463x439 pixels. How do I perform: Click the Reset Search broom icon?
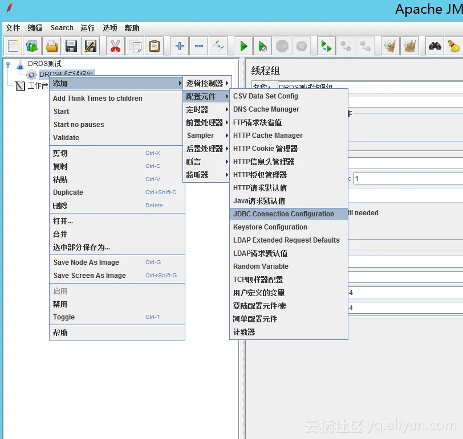pos(454,46)
